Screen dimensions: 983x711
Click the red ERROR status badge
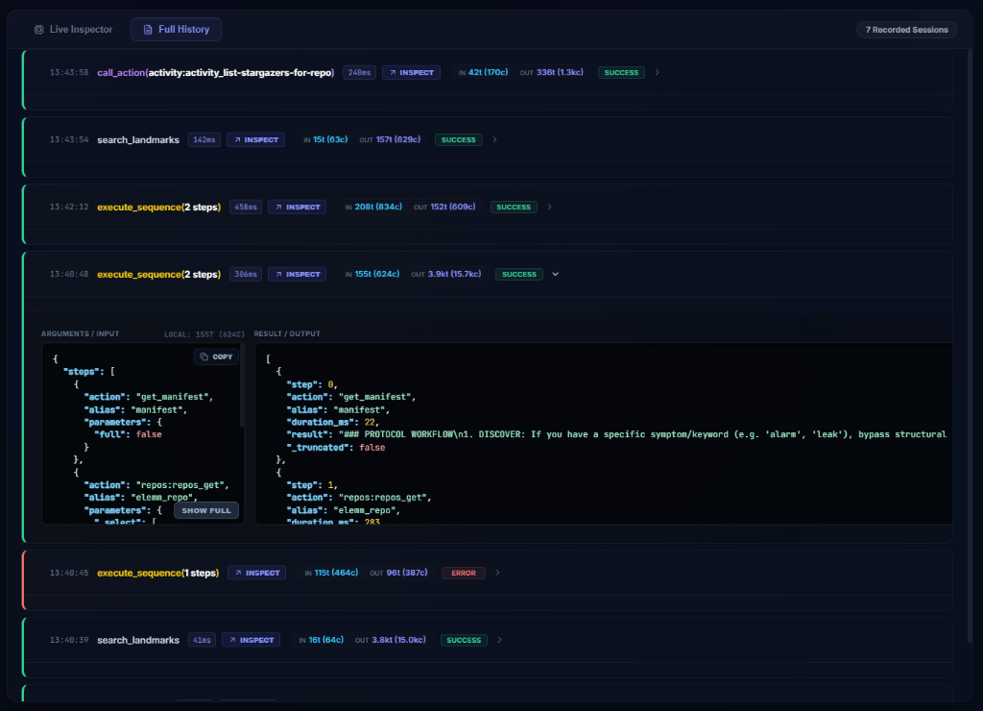[x=464, y=573]
